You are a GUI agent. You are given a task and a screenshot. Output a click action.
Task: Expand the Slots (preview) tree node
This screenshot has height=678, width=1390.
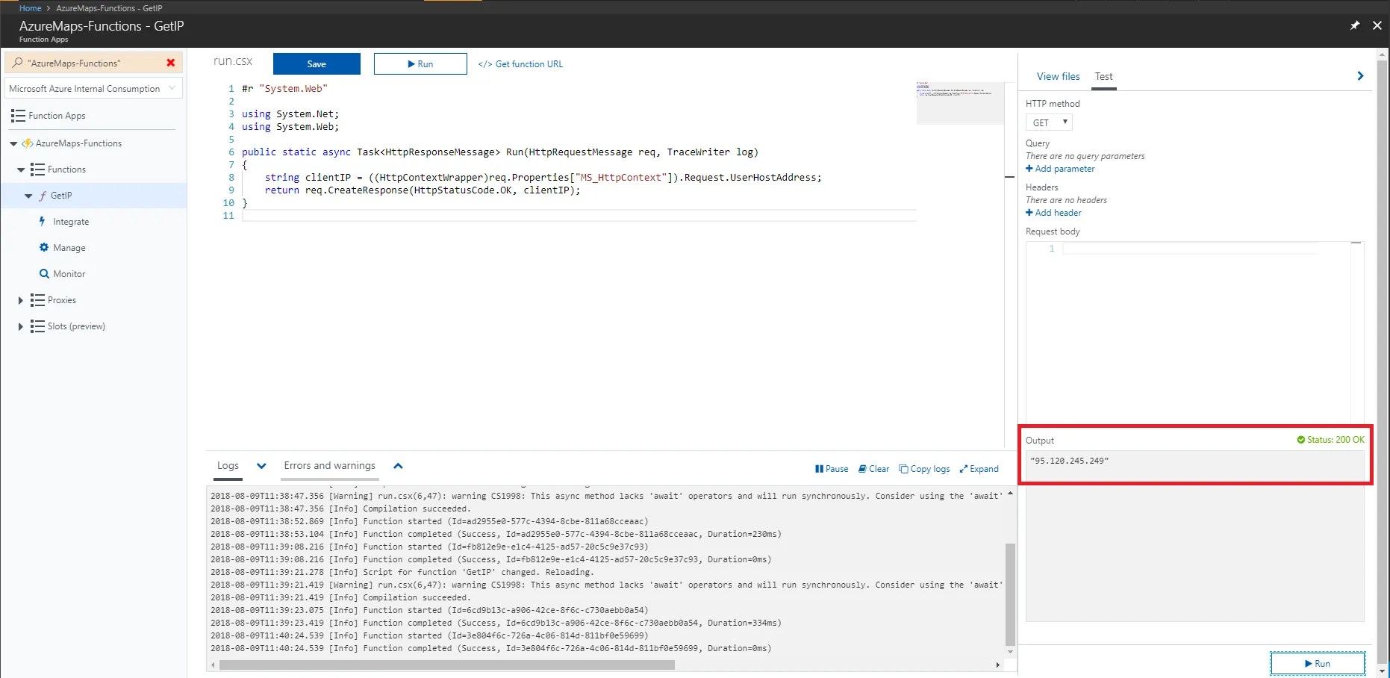tap(20, 326)
